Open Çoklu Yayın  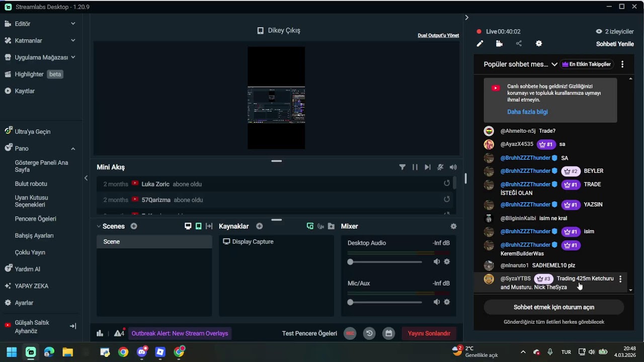[30, 252]
